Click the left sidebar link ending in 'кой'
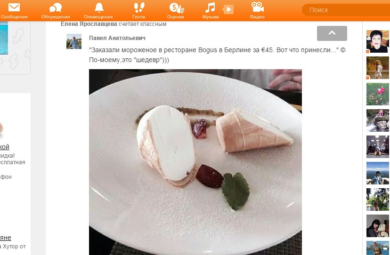390x255 pixels. 5,147
